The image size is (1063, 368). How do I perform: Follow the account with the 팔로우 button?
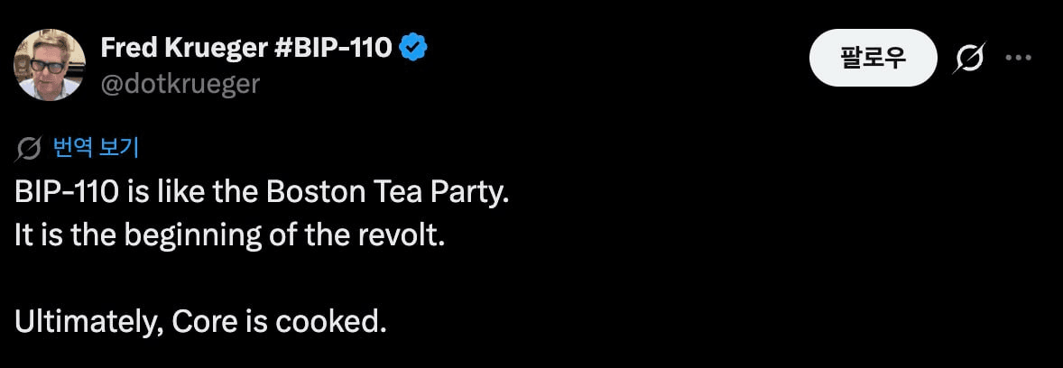[873, 58]
